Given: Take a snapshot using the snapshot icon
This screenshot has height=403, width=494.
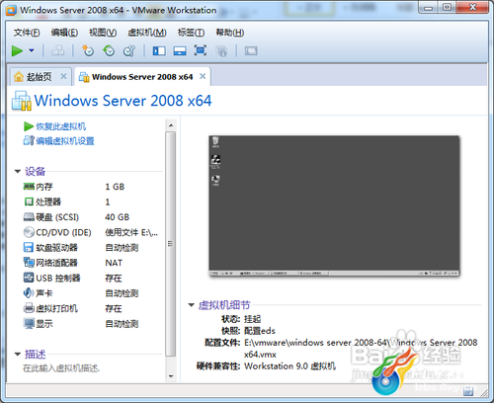Looking at the screenshot, I should click(x=88, y=50).
